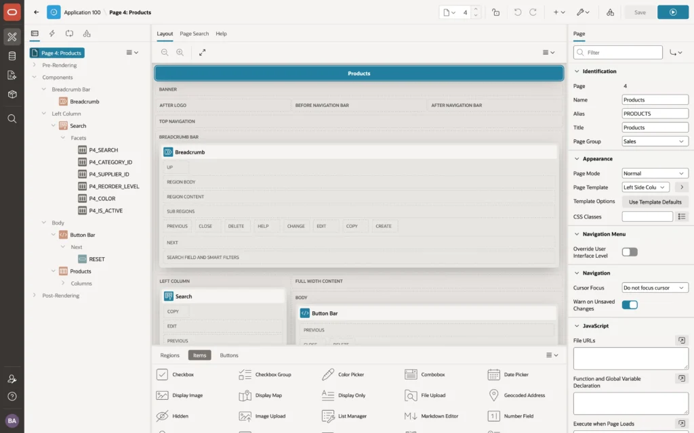
Task: Collapse the Facets tree node
Action: pos(63,138)
